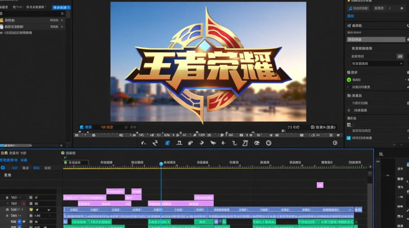The width and height of the screenshot is (409, 228).
Task: Click the pair of small marks starting the preview toolbar
Action: click(x=144, y=143)
